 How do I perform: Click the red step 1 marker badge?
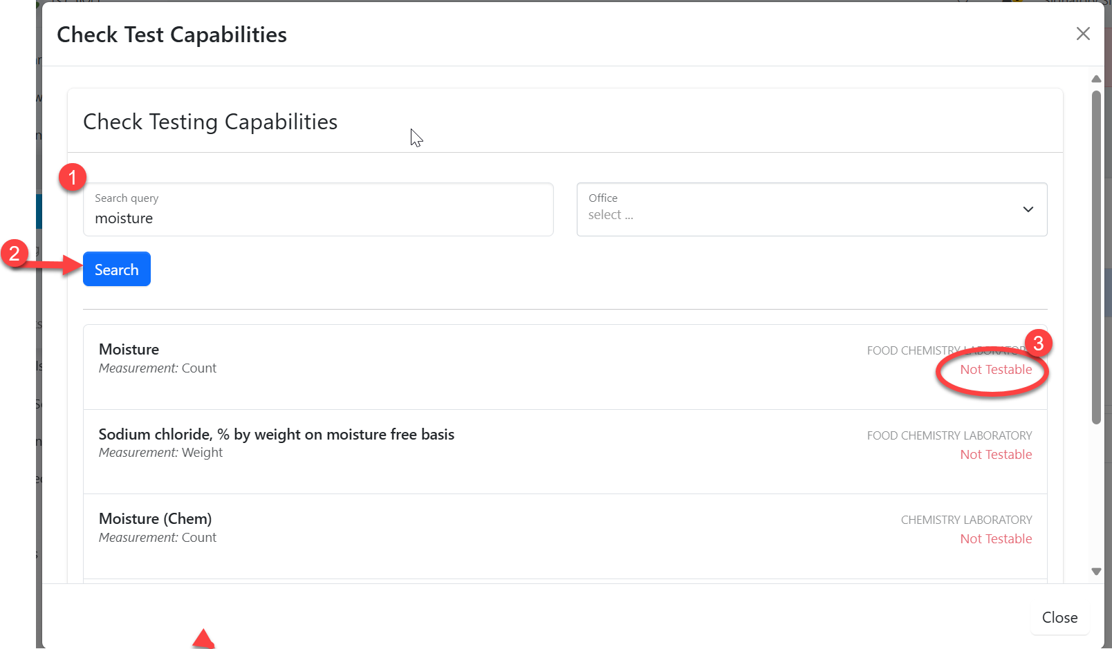(x=73, y=178)
